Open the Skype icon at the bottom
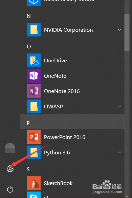This screenshot has width=132, height=198. (34, 195)
